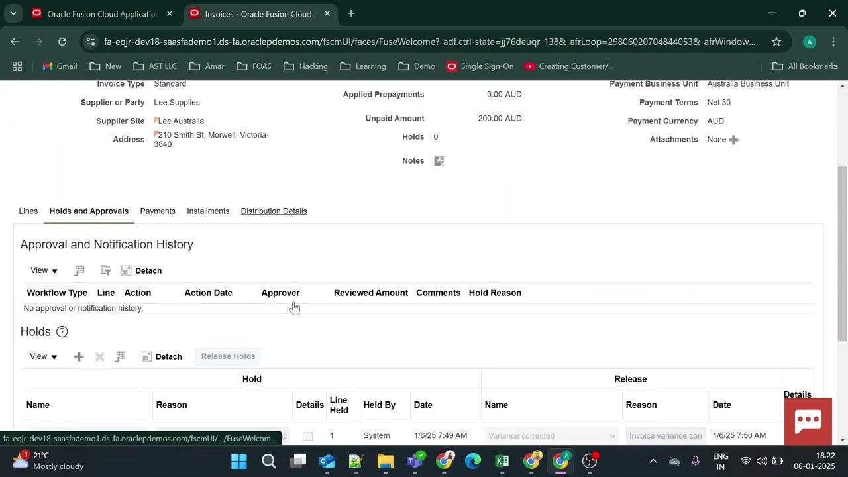The image size is (848, 477).
Task: Open query by example in approval history
Action: point(105,270)
